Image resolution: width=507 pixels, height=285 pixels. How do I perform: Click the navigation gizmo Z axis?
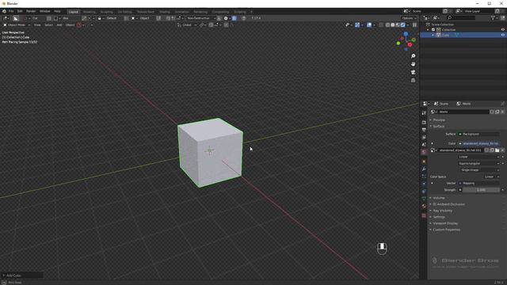click(406, 34)
